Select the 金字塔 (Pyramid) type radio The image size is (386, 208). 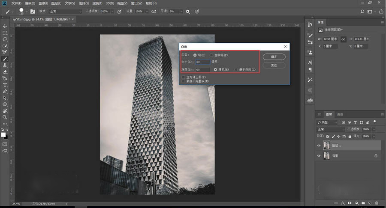point(211,55)
